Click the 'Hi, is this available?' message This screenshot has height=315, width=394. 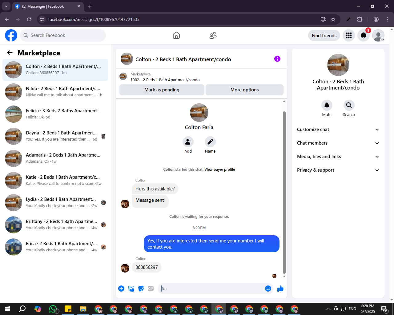(x=155, y=189)
